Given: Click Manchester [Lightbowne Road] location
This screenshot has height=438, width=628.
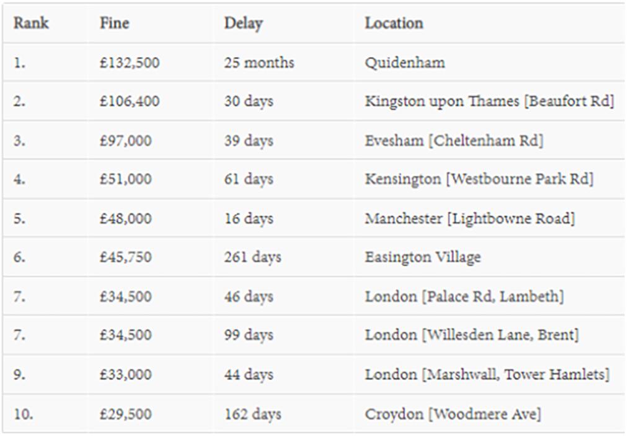Looking at the screenshot, I should pos(469,219).
